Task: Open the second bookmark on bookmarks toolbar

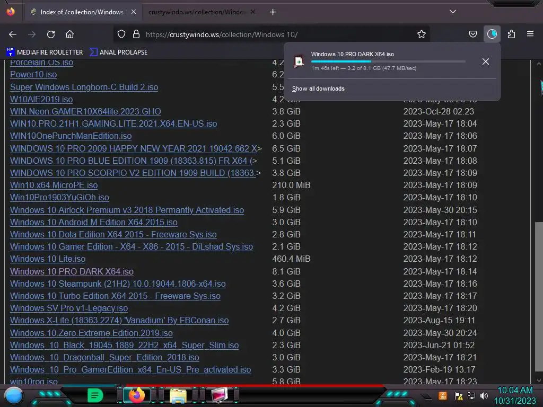Action: coord(118,52)
